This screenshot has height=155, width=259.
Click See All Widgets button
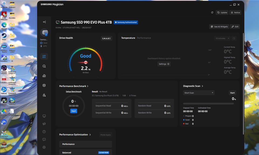coord(219,27)
